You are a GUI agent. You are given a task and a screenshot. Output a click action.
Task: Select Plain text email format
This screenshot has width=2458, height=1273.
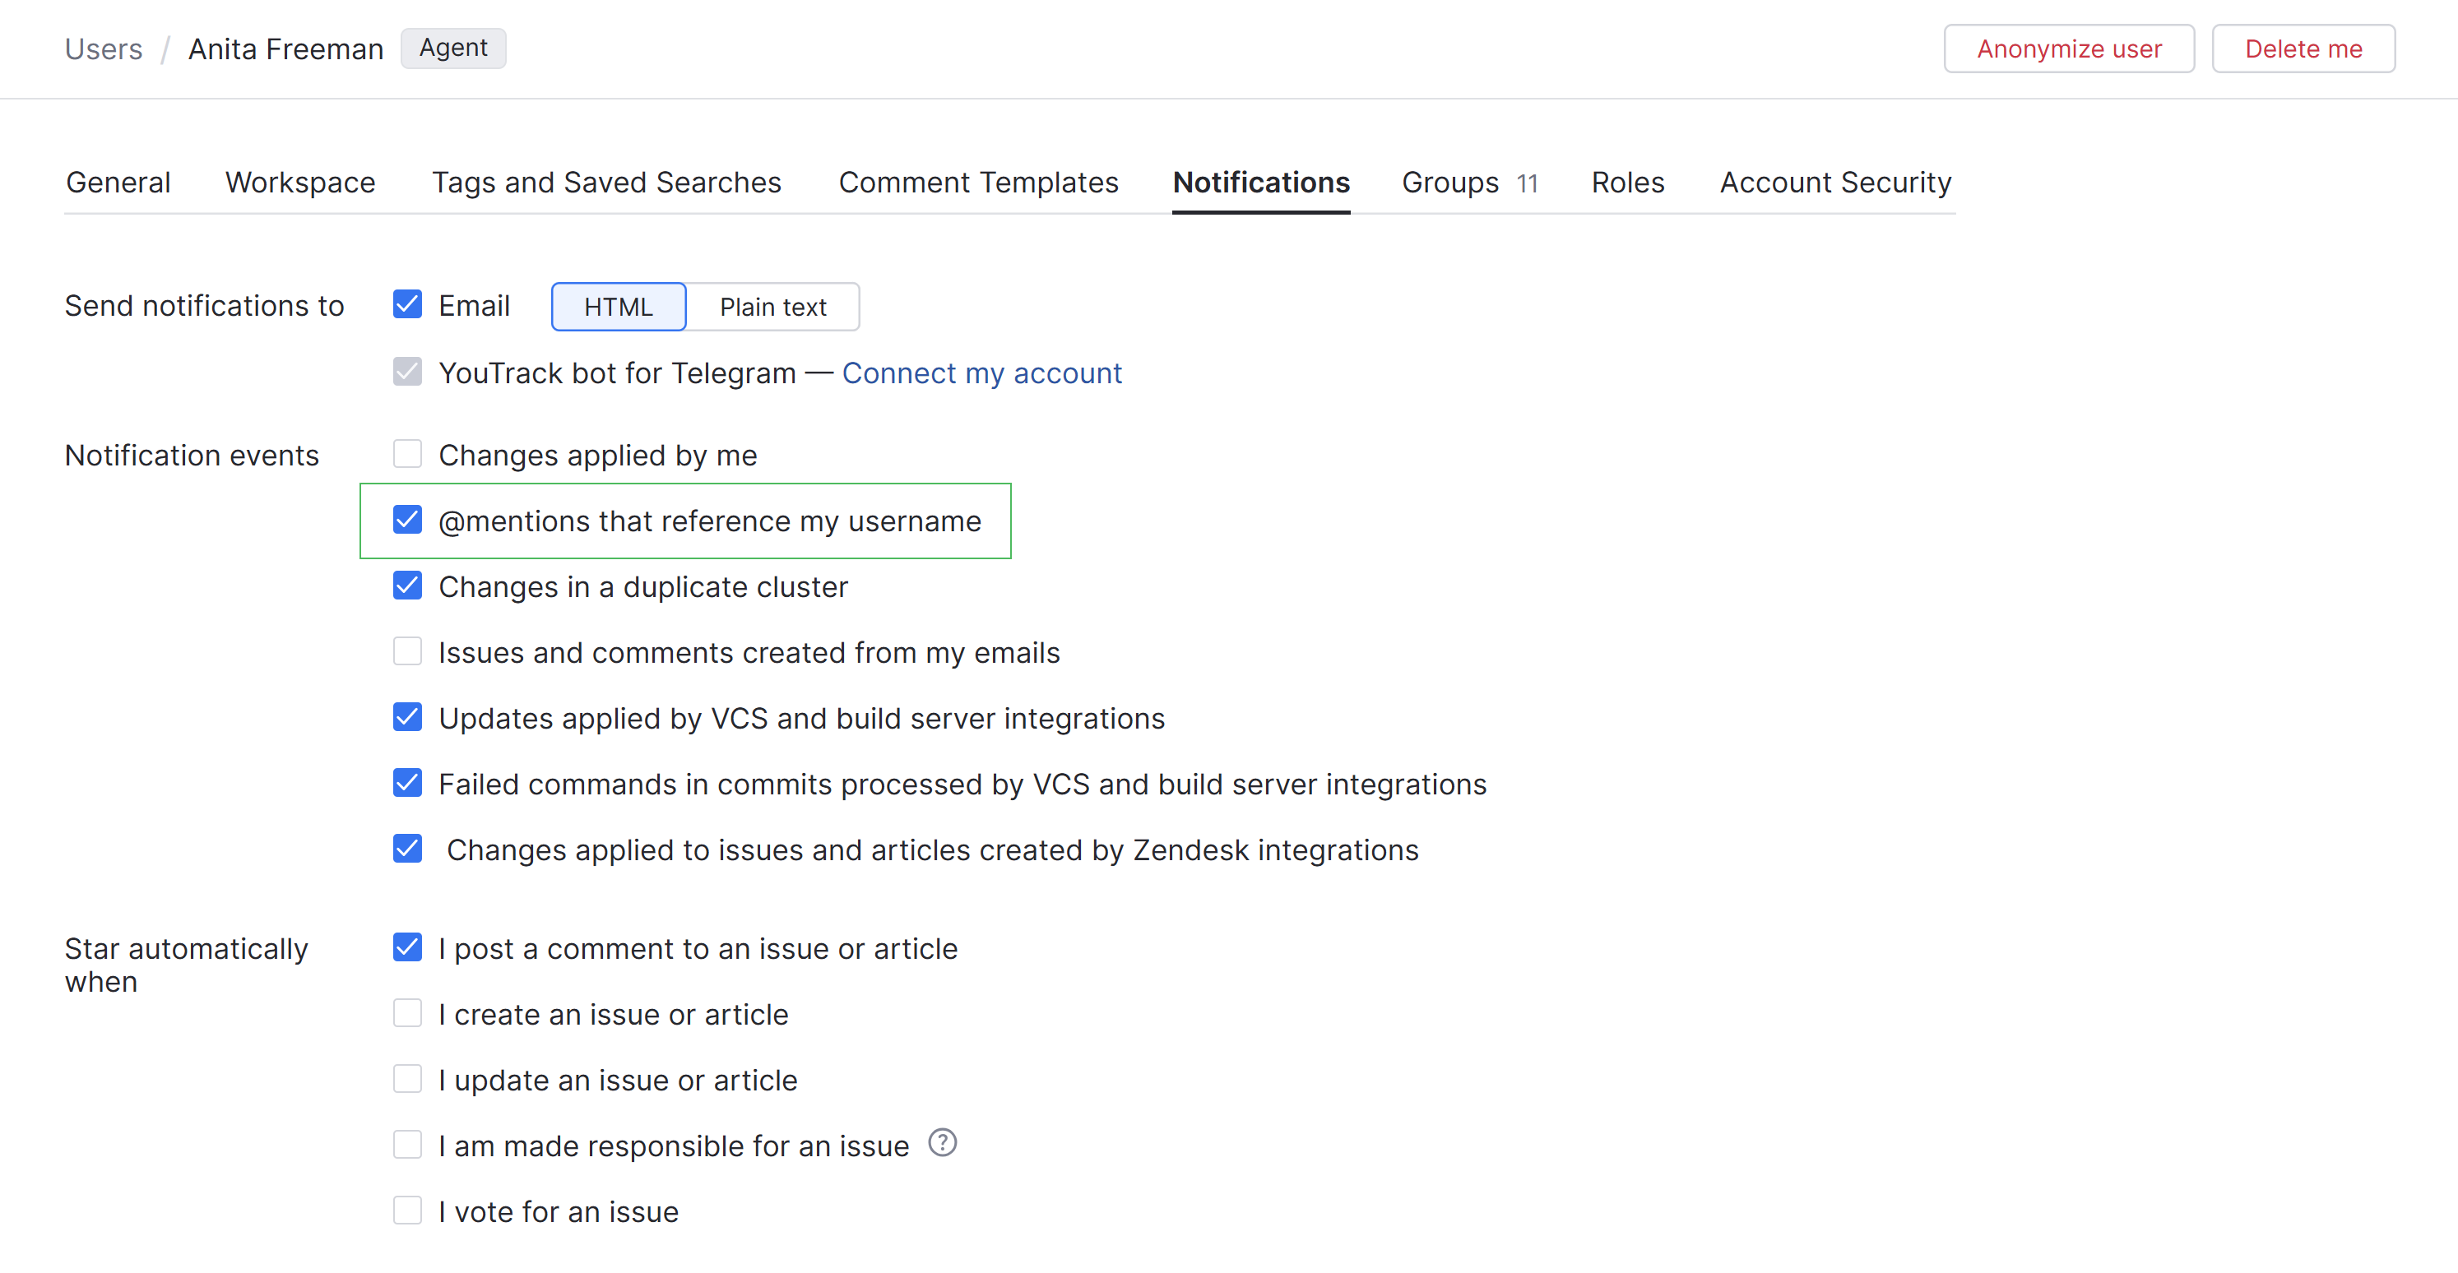click(773, 306)
